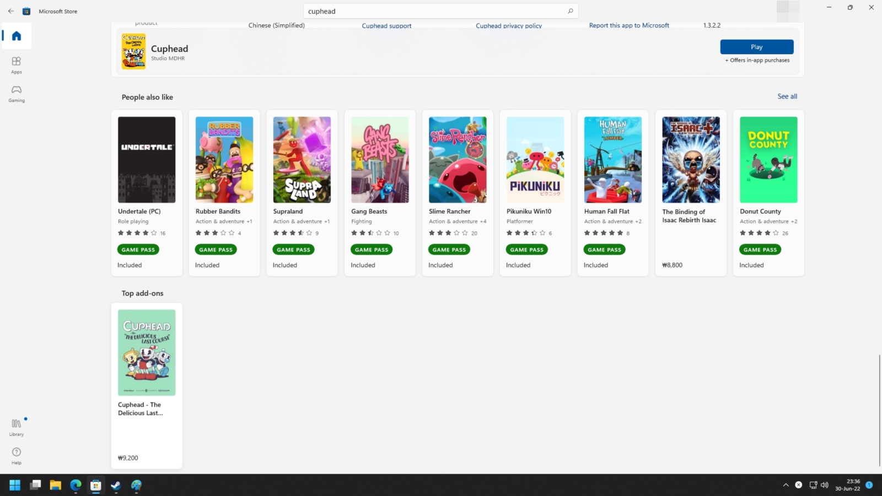Open The Binding of Isaac Rebirth thumbnail
Image resolution: width=882 pixels, height=496 pixels.
tap(691, 160)
